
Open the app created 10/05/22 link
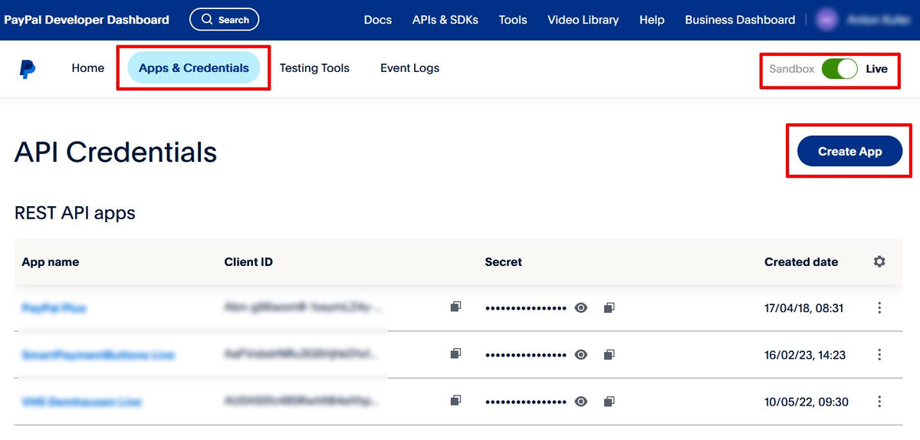click(x=81, y=402)
